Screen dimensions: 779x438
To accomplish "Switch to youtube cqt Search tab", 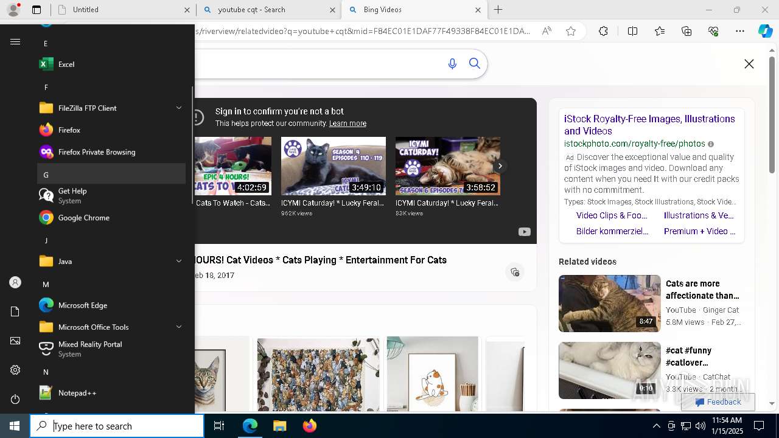I will pos(268,10).
